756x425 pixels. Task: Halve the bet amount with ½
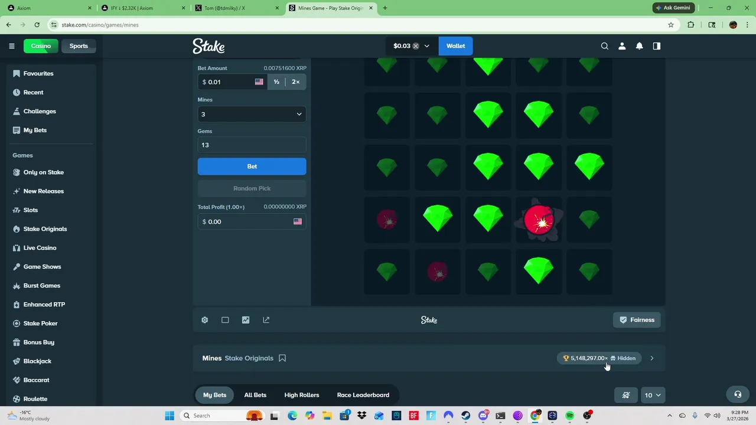(x=276, y=82)
